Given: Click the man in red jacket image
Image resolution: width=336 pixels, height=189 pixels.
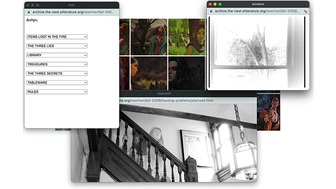Looking at the screenshot, I should [269, 111].
